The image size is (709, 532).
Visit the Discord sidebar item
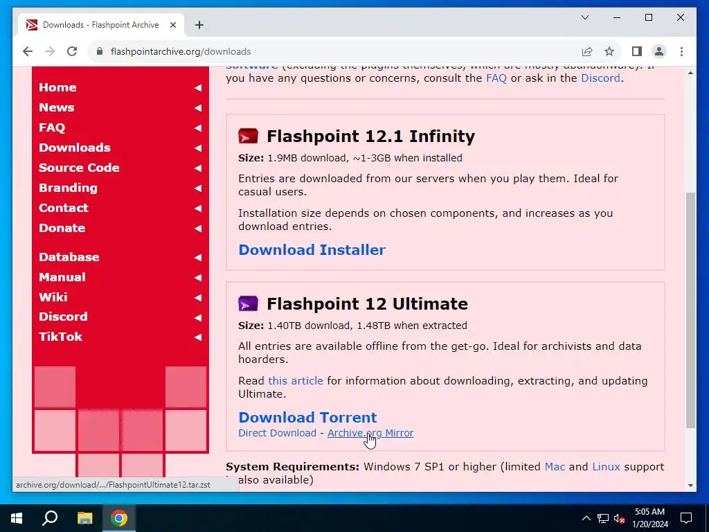tap(63, 317)
